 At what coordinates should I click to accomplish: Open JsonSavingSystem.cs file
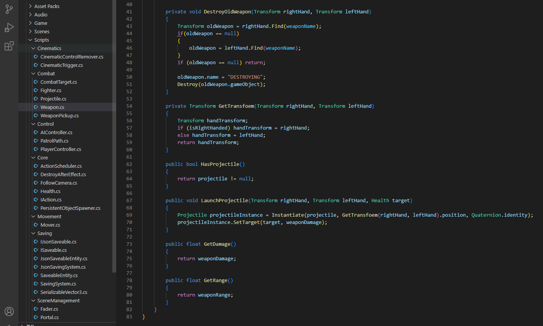tap(63, 267)
